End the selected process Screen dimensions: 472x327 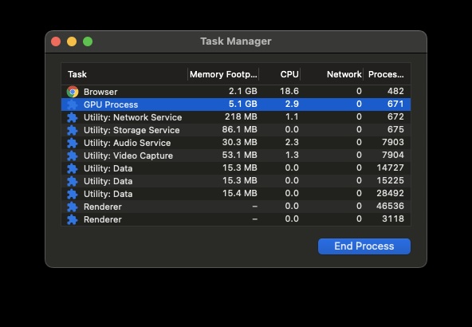[364, 246]
